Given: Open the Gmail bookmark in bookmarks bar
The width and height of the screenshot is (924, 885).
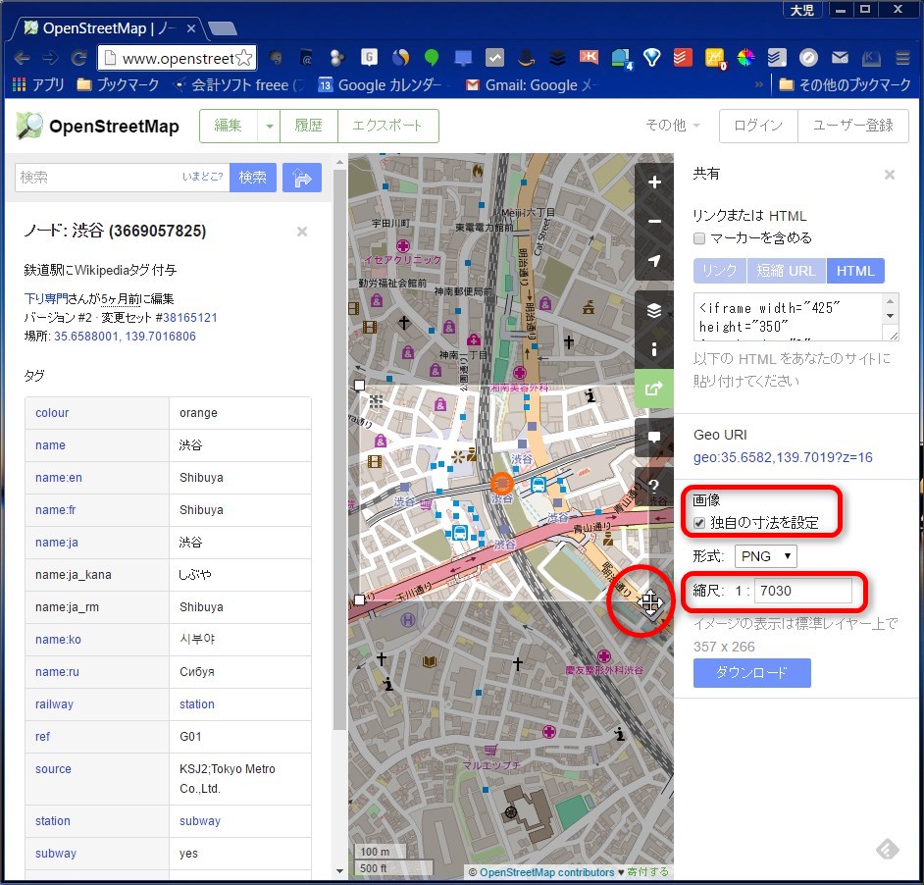Looking at the screenshot, I should click(x=531, y=85).
